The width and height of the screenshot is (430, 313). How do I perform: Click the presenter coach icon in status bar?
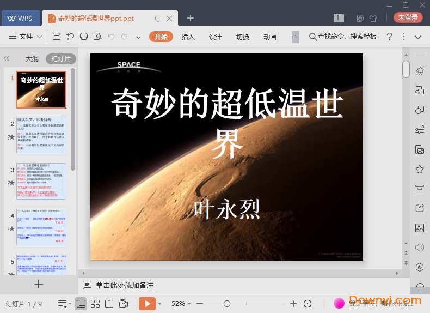(124, 303)
